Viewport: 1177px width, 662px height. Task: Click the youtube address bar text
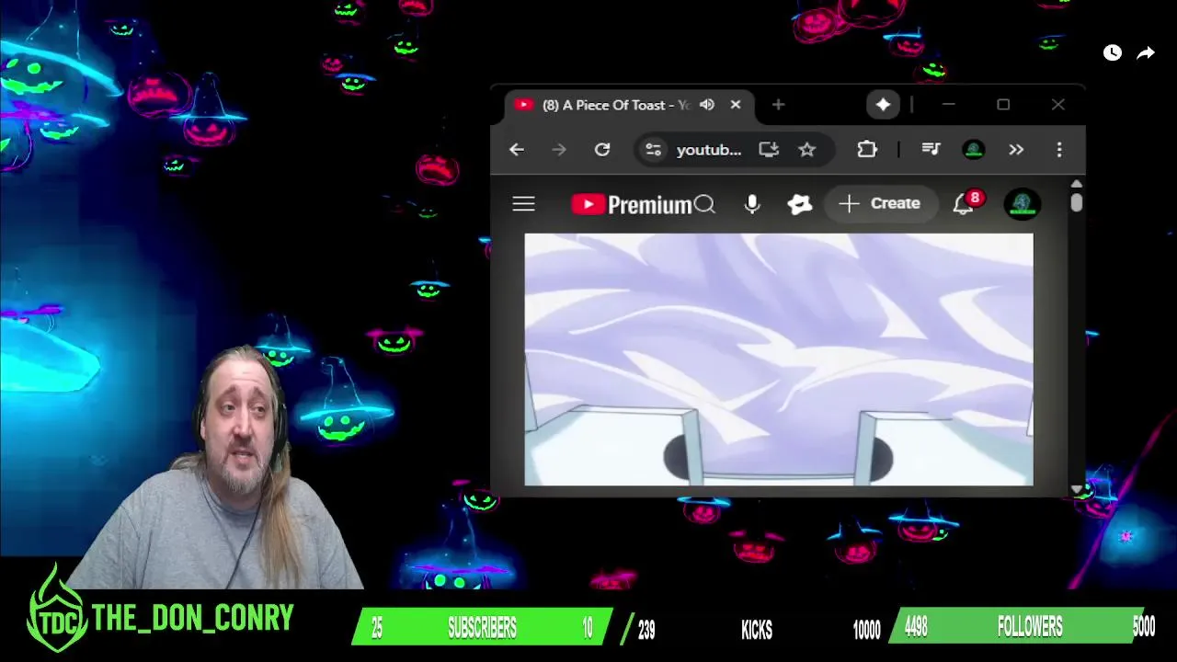[x=709, y=150]
